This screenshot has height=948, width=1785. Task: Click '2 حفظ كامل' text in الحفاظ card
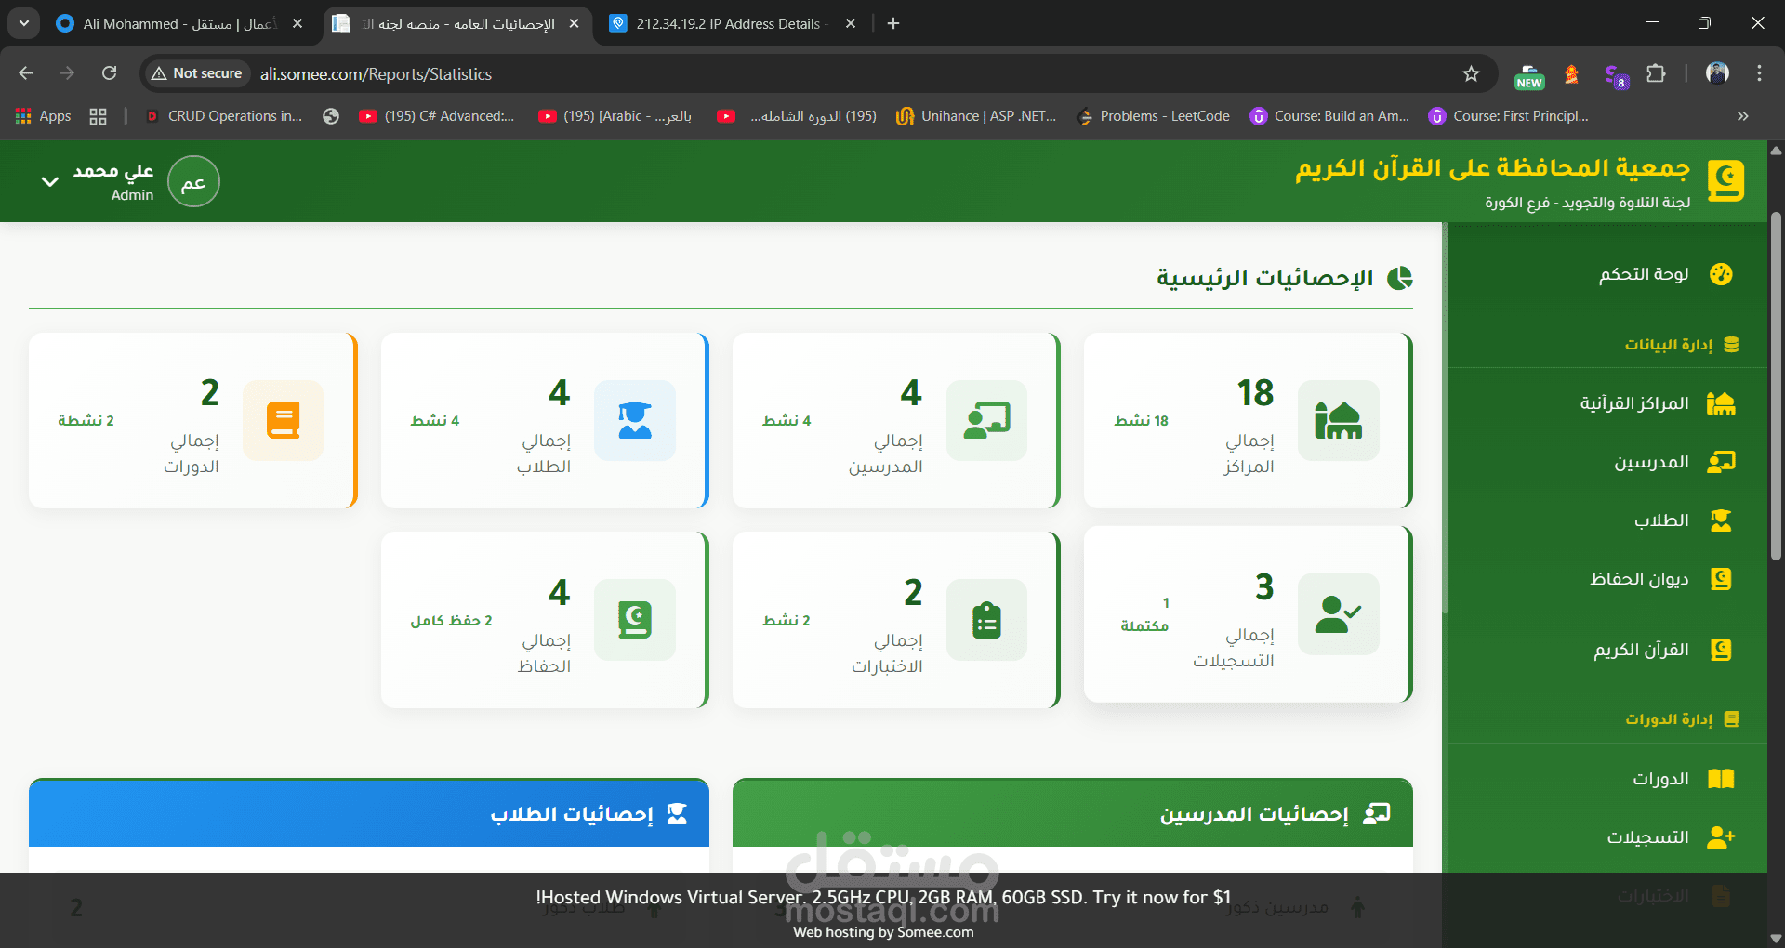coord(451,621)
